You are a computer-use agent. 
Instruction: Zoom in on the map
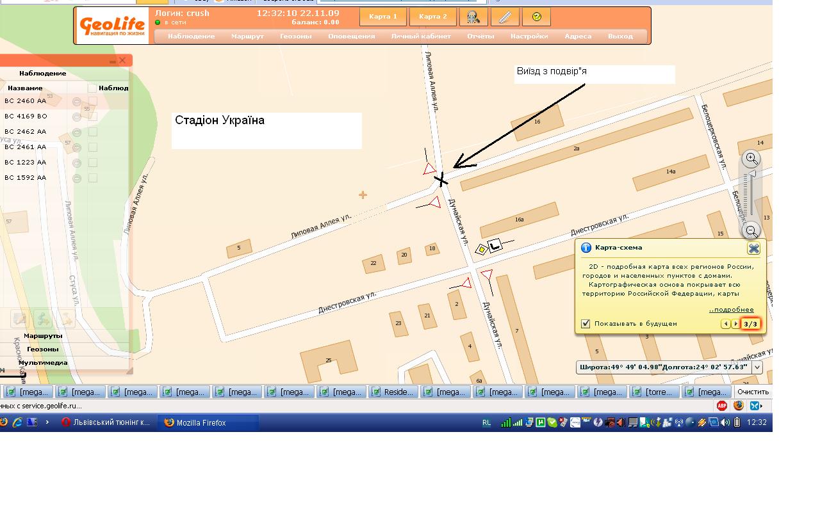[x=752, y=158]
